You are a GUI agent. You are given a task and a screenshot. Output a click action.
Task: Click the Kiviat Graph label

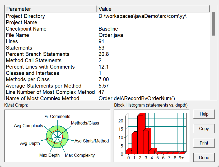[x=16, y=105]
